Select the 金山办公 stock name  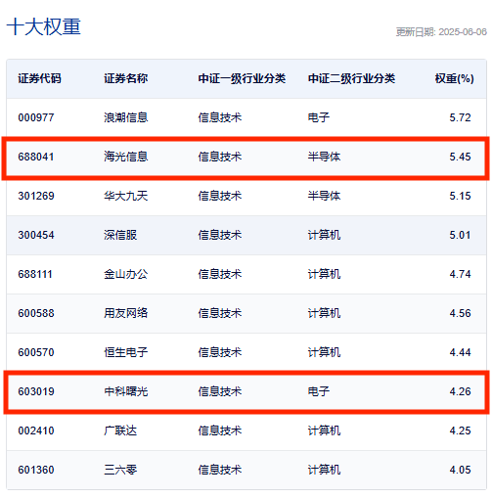point(126,274)
